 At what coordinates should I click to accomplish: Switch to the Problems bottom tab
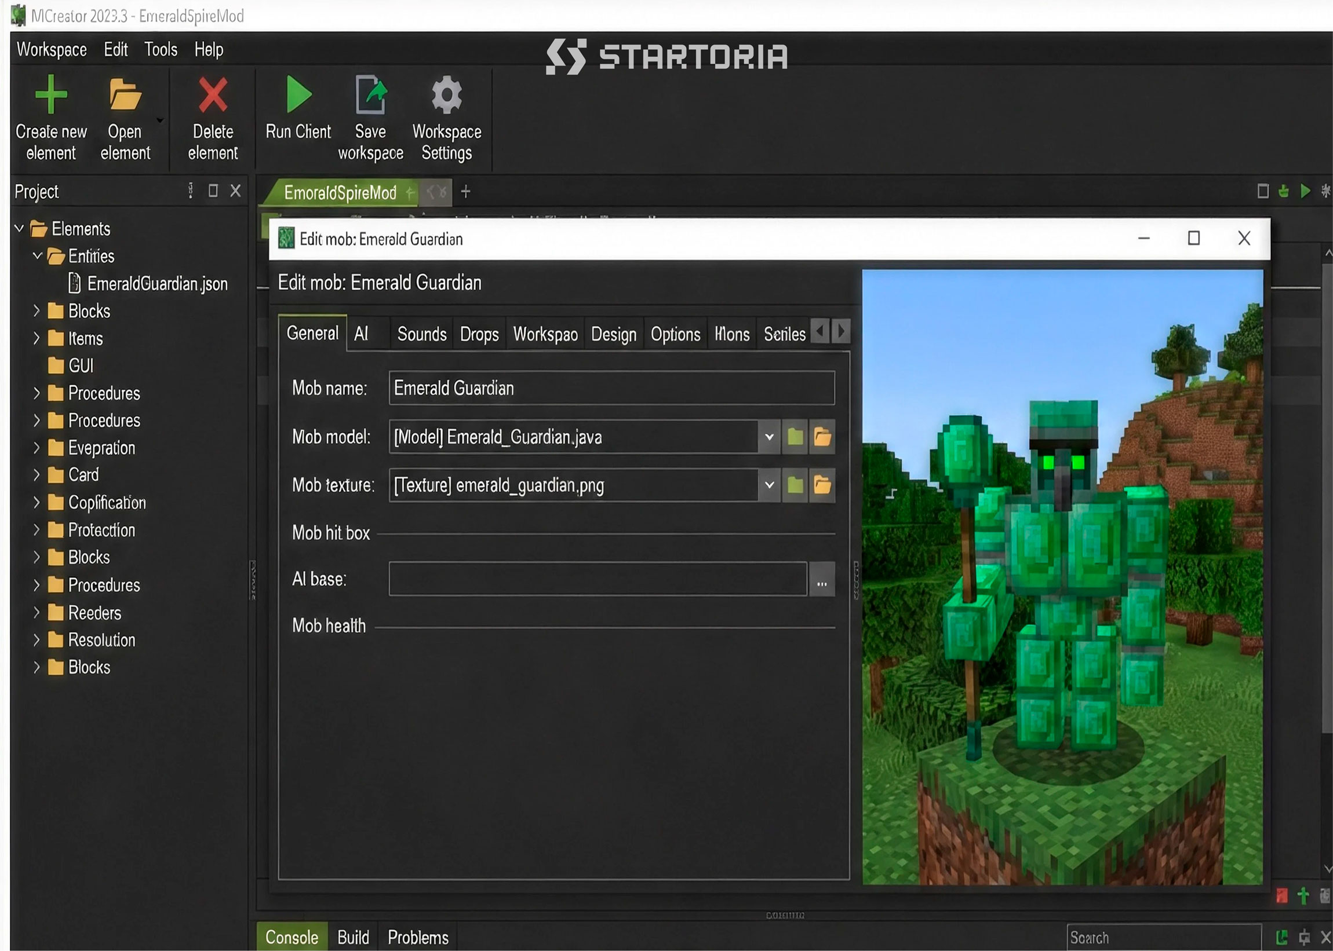[418, 937]
